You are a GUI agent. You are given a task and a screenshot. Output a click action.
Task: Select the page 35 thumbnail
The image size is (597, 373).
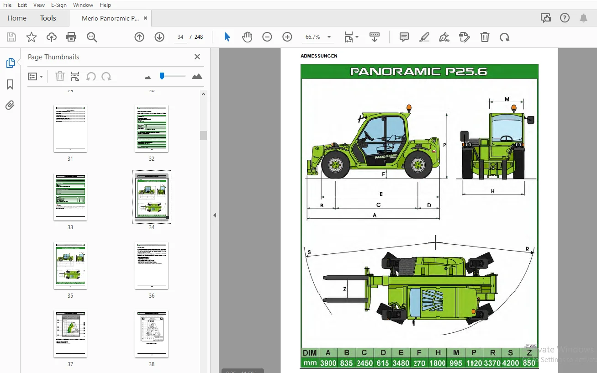pyautogui.click(x=70, y=266)
